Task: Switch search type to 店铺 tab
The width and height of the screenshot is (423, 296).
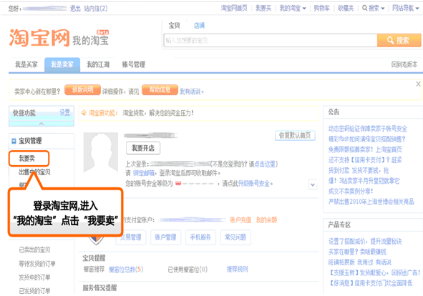Action: pos(199,26)
